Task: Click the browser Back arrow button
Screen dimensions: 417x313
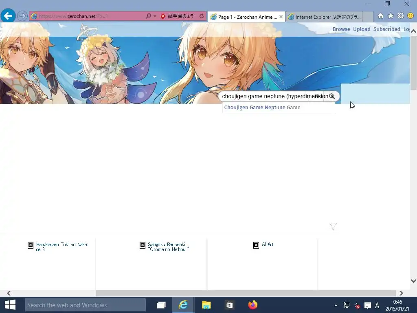Action: [8, 16]
